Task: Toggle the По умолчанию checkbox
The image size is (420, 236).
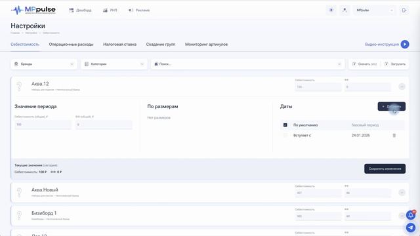Action: pyautogui.click(x=285, y=125)
